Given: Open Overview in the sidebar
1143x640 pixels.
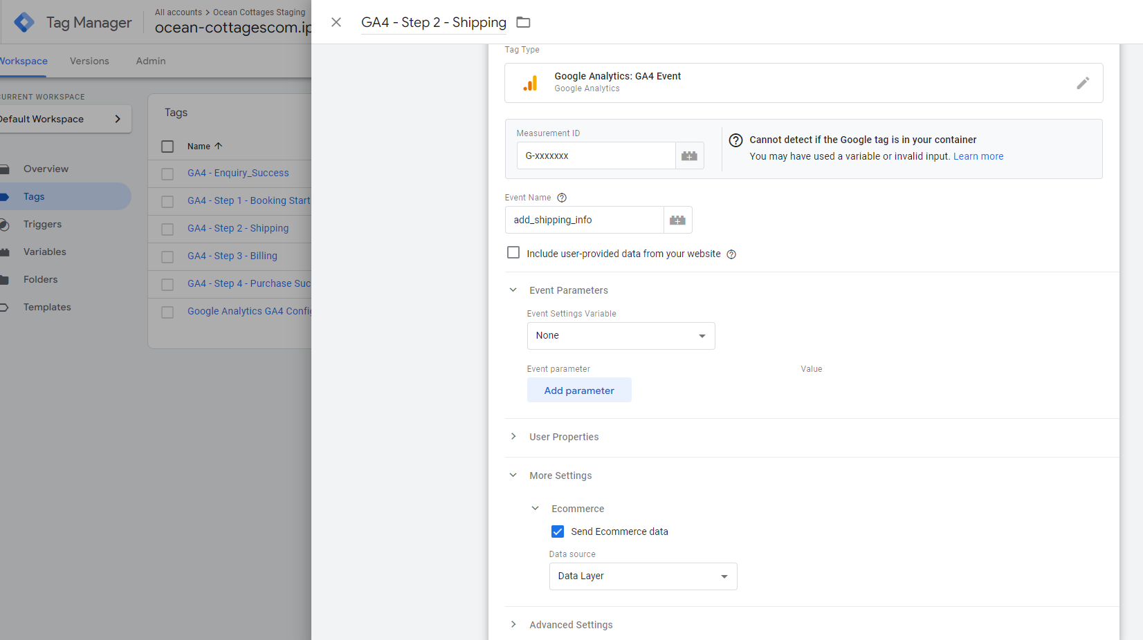Looking at the screenshot, I should pos(46,169).
